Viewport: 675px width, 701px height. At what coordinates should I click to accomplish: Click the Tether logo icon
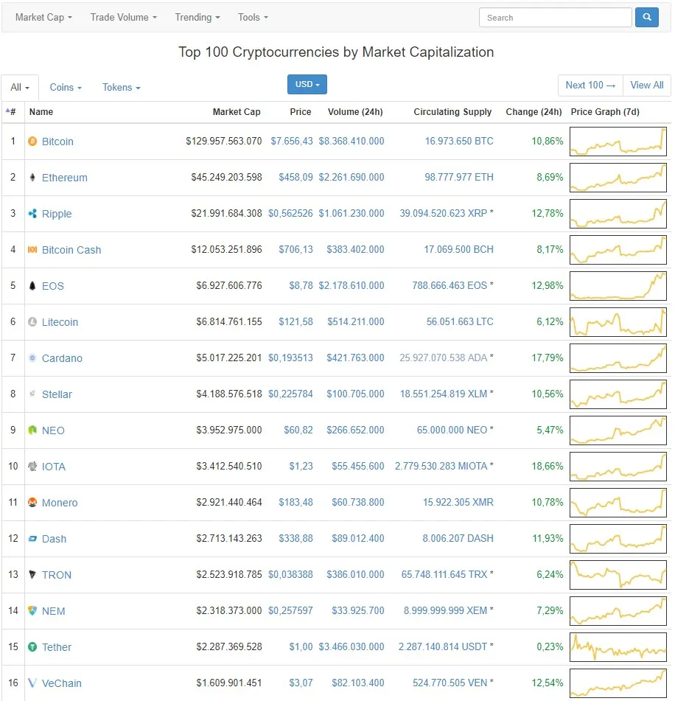32,647
